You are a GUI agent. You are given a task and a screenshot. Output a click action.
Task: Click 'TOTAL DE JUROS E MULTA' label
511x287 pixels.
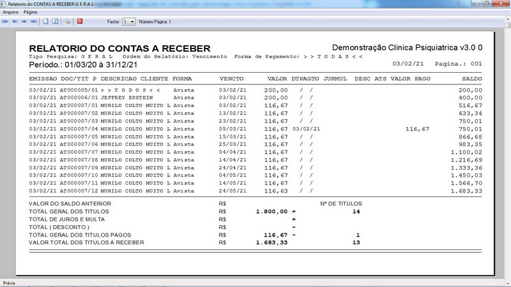pos(67,219)
